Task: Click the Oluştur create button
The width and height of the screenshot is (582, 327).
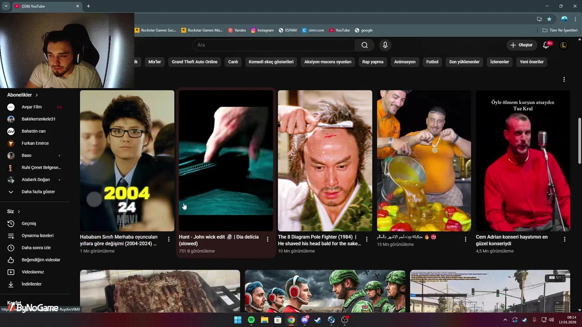Action: pos(522,45)
